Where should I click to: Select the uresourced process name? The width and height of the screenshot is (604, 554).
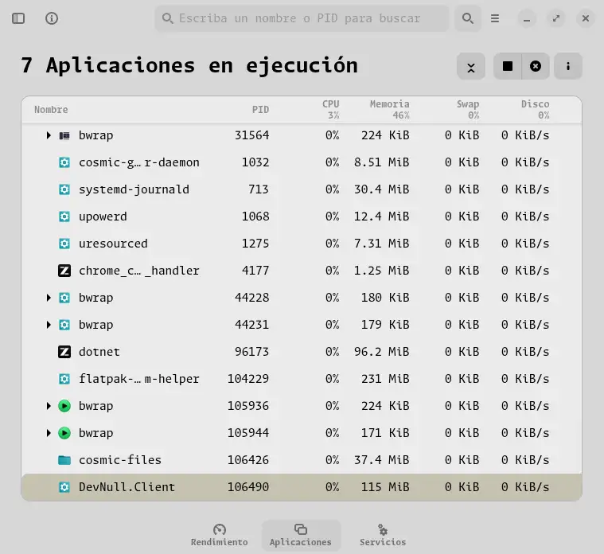[x=113, y=244]
